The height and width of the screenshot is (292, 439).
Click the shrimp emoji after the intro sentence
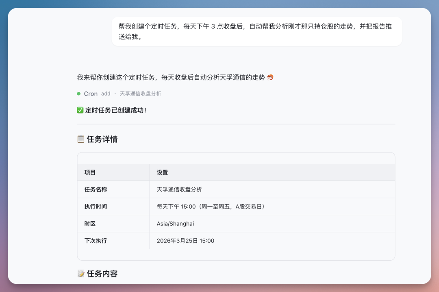coord(270,77)
